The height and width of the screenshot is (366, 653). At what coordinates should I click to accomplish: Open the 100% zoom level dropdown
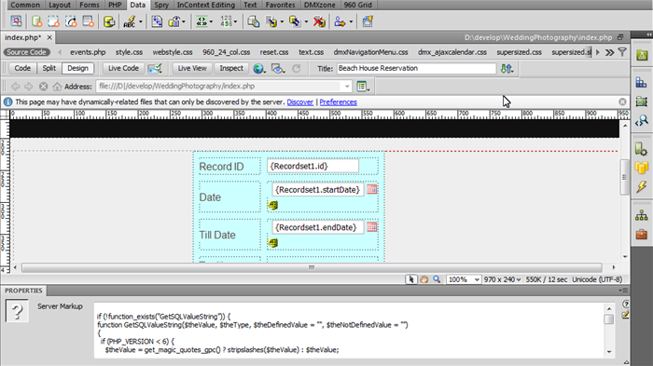point(464,279)
